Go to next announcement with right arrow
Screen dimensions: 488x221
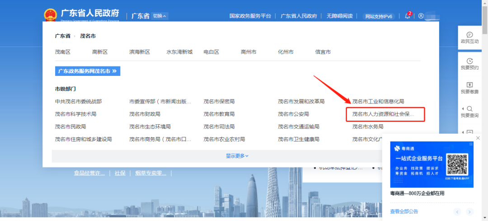(x=470, y=212)
